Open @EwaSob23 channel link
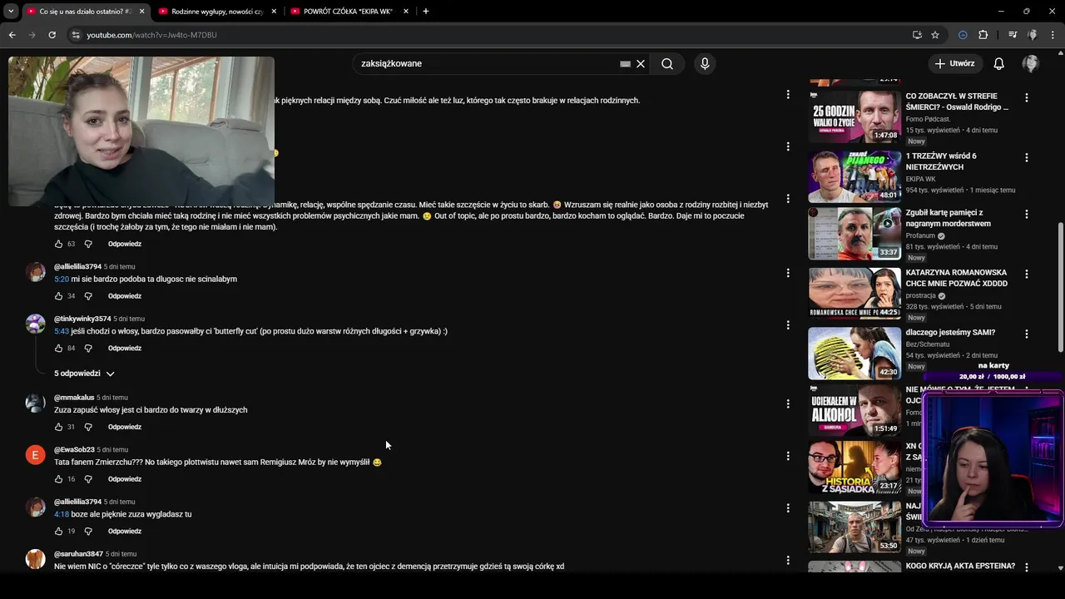Screen dimensions: 1065x599 coord(74,450)
